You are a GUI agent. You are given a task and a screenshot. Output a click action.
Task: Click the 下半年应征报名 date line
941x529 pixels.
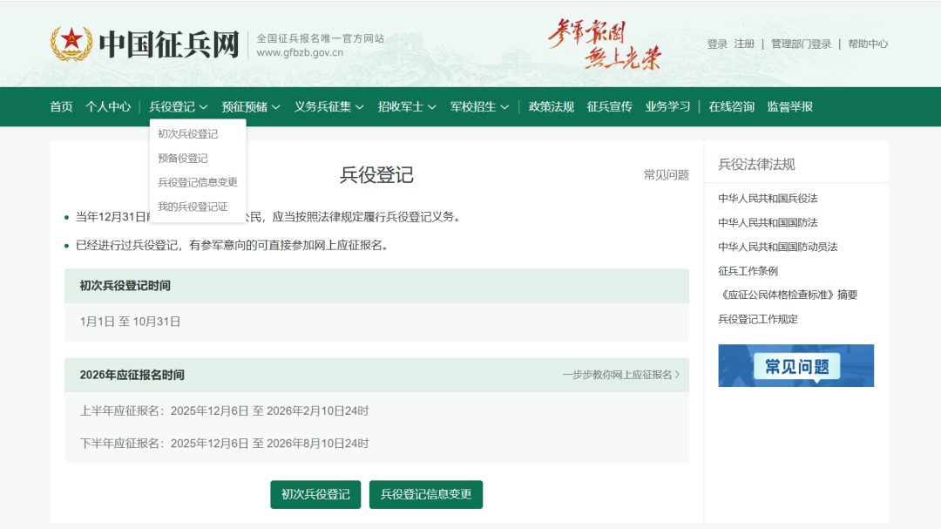(225, 443)
